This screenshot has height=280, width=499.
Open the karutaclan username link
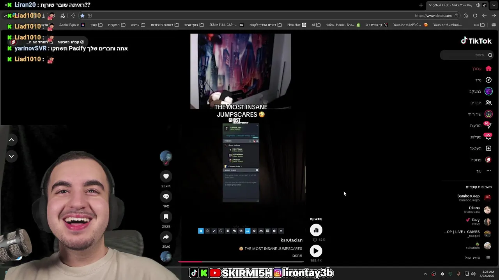[x=291, y=240]
